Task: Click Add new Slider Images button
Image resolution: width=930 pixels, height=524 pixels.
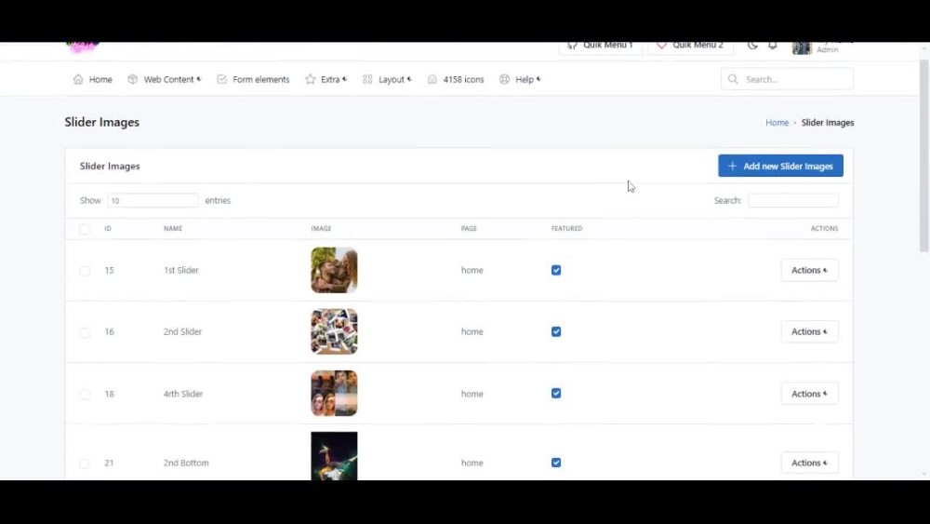Action: pyautogui.click(x=780, y=167)
